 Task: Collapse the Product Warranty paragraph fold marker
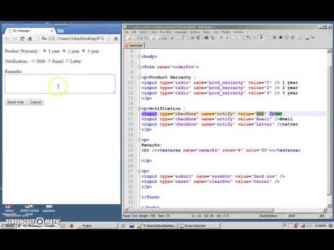tap(140, 77)
